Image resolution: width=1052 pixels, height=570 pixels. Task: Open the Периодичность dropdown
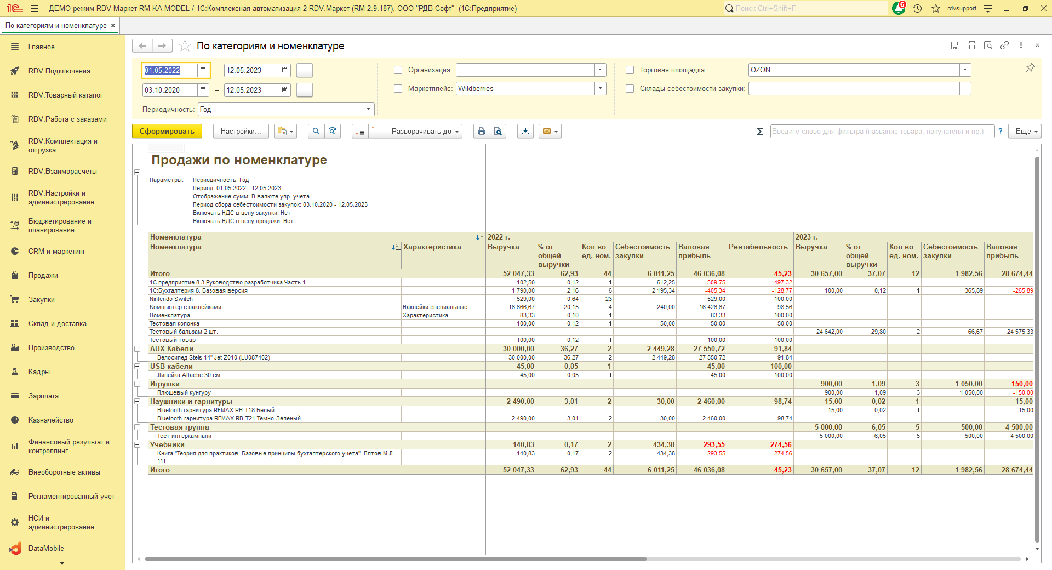(368, 109)
